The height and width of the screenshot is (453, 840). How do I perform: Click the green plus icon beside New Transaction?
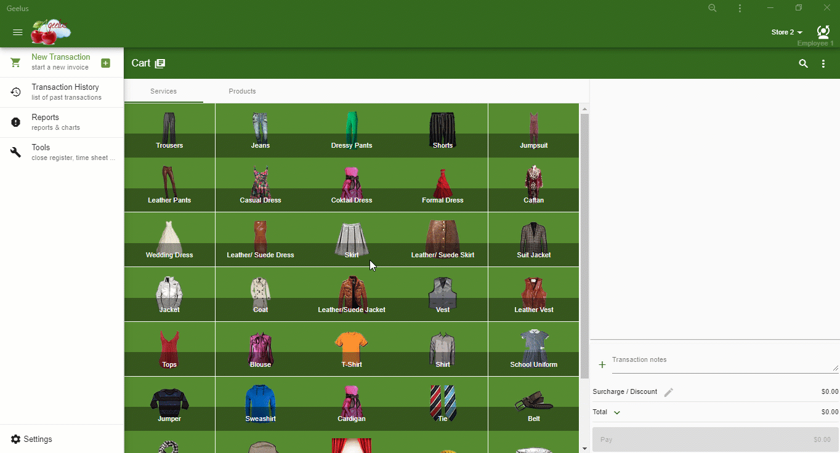(x=105, y=63)
